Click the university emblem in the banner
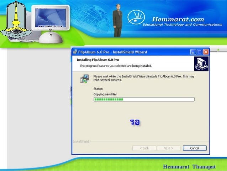 coord(16,20)
